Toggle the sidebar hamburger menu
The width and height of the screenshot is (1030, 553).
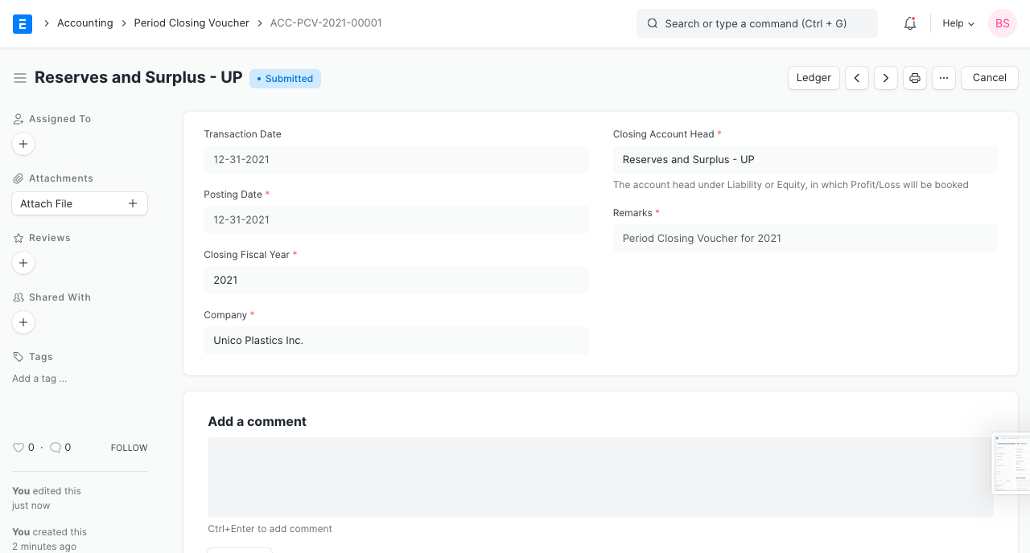tap(20, 78)
